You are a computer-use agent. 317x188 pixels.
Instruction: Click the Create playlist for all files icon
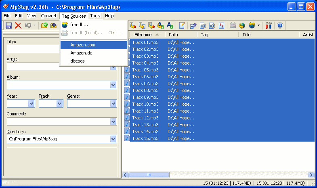203,25
